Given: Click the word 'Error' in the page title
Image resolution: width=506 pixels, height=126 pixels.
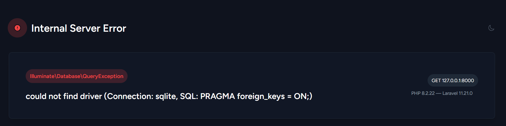Looking at the screenshot, I should click(x=115, y=28).
